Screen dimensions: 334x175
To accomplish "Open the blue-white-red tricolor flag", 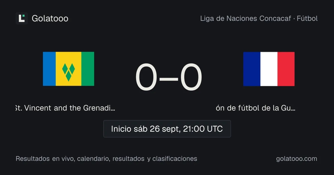I will coord(269,69).
